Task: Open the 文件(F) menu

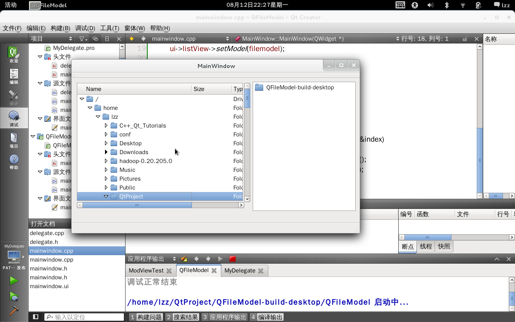Action: (x=12, y=28)
